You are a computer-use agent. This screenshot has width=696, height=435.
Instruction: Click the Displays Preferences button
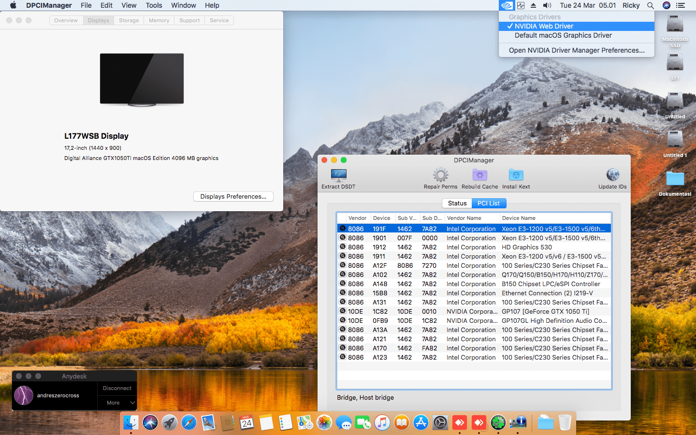pos(233,197)
